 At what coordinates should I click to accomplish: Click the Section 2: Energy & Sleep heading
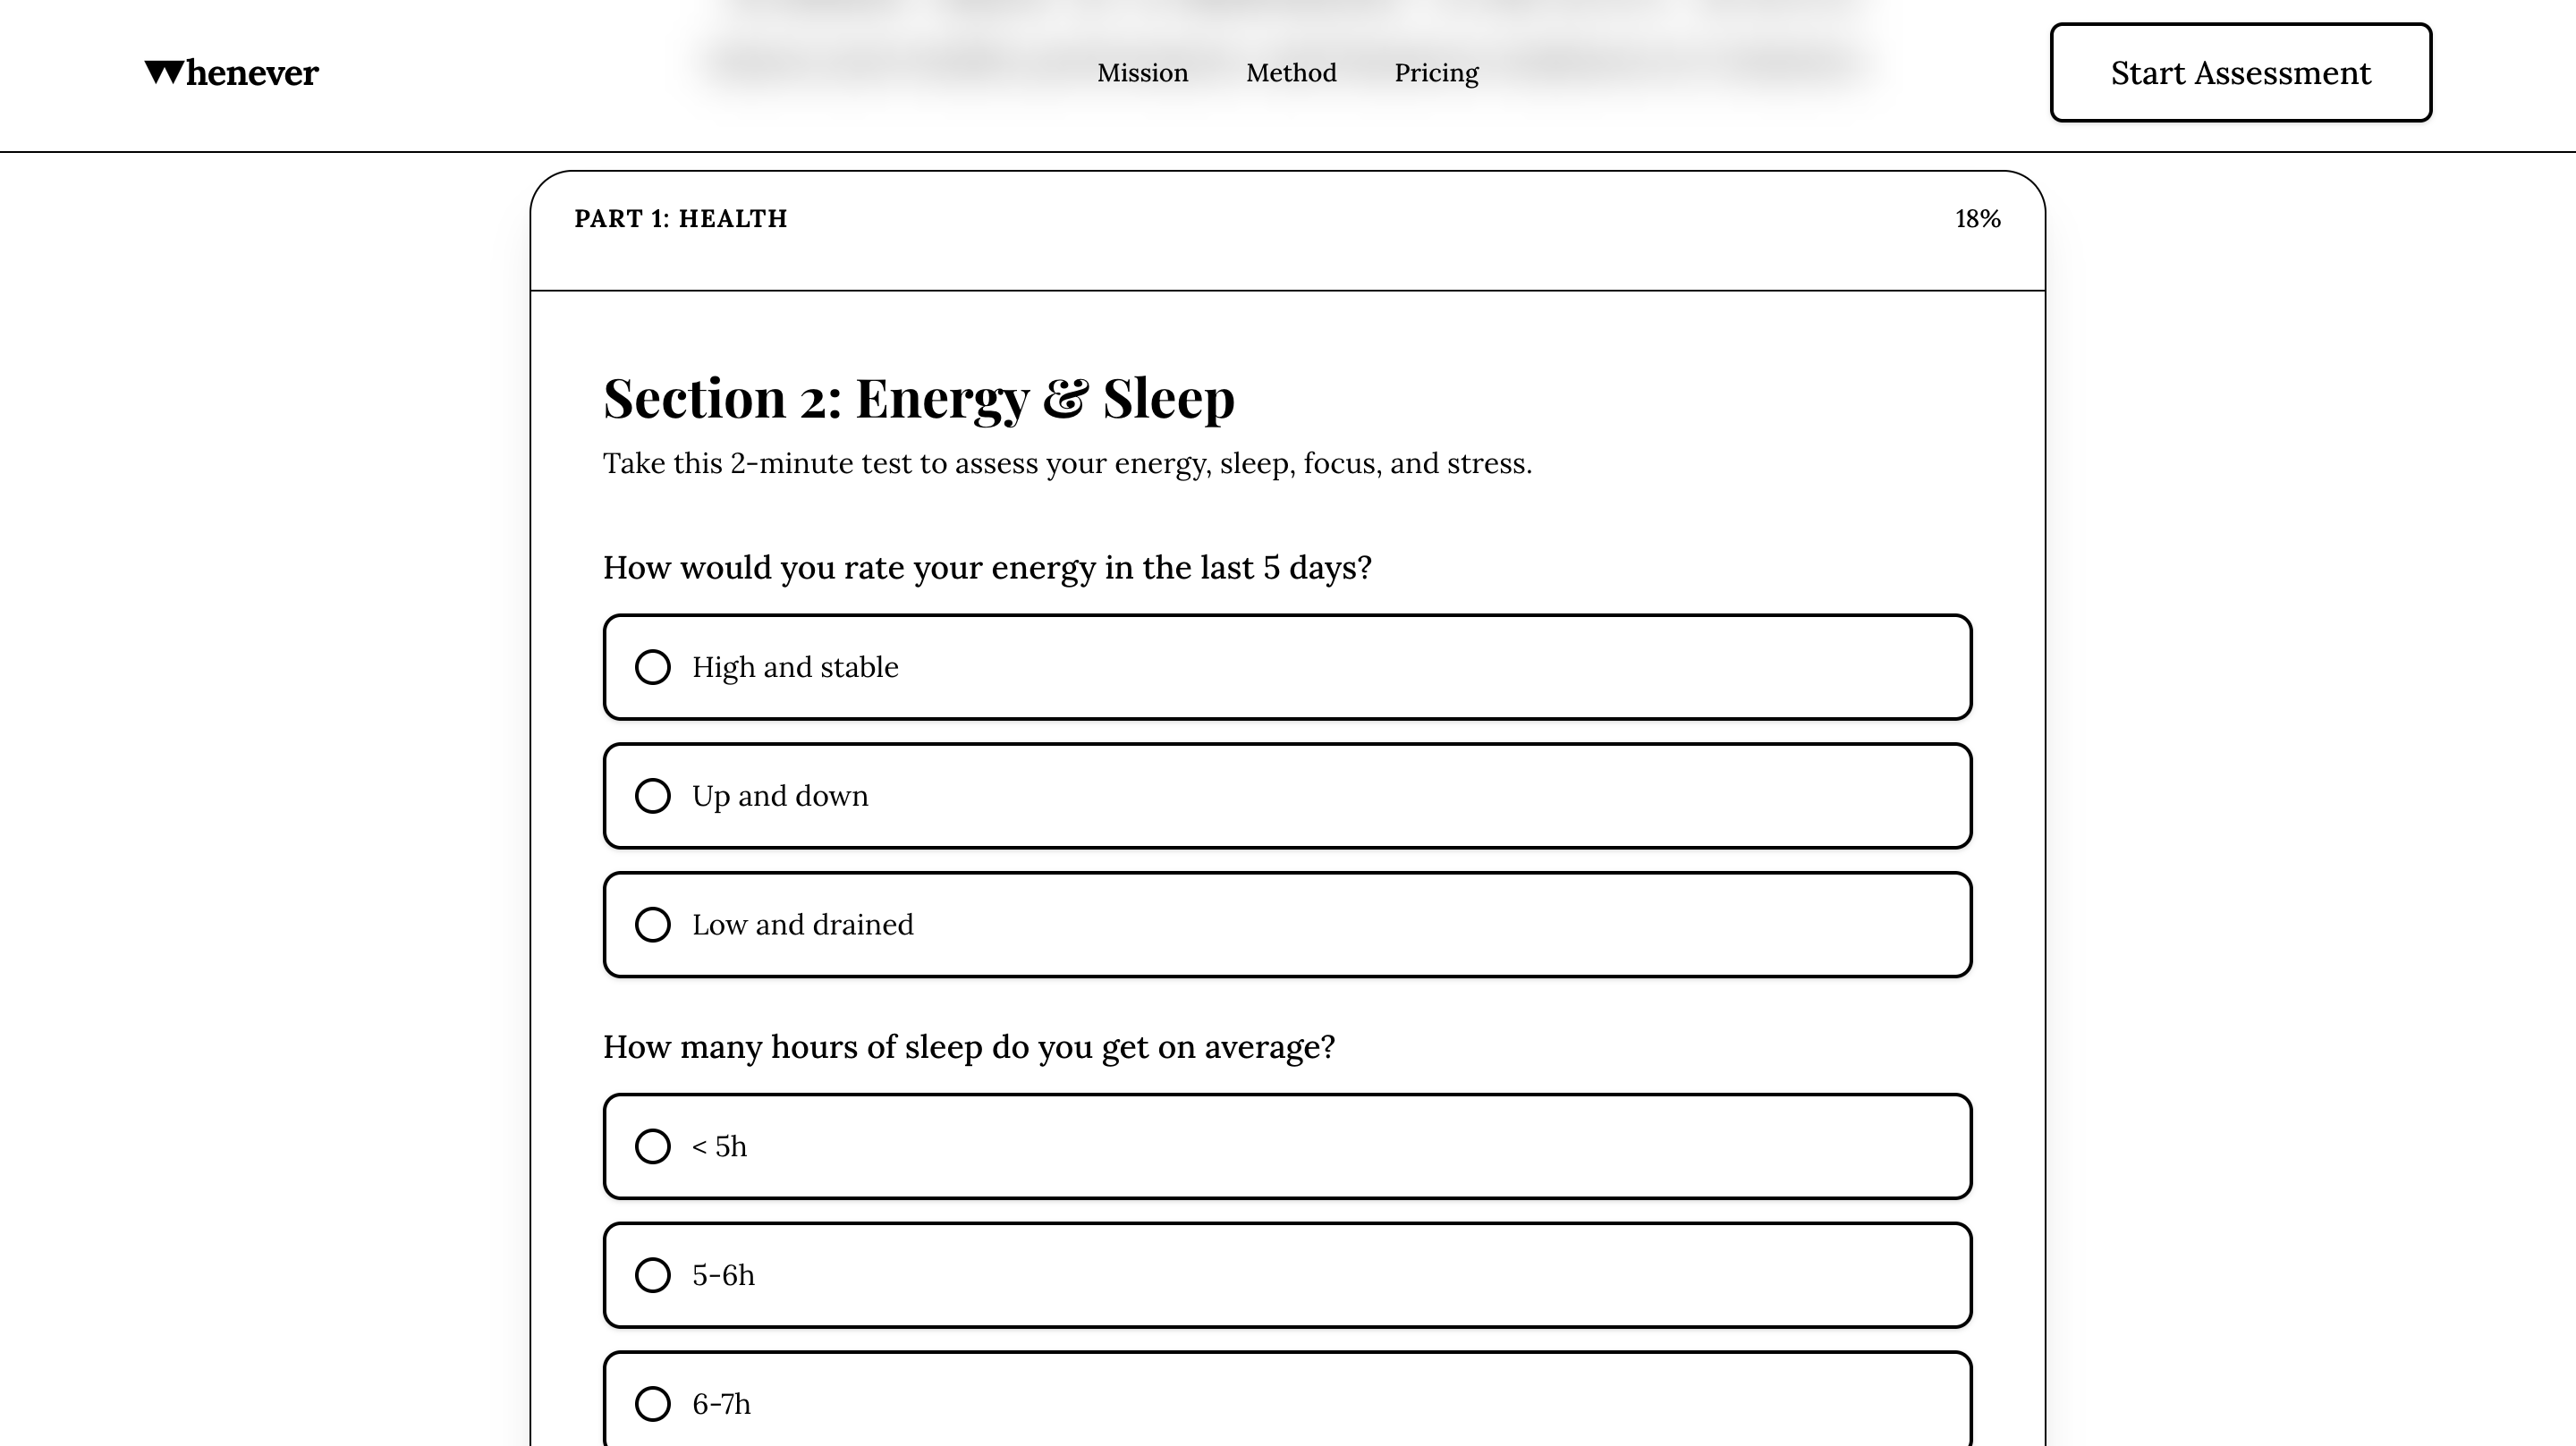click(918, 398)
